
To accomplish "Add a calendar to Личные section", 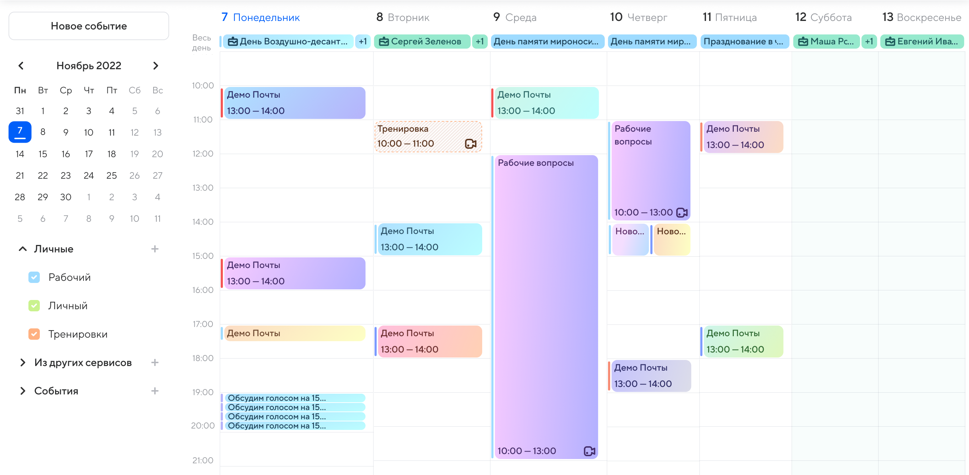I will pos(155,249).
